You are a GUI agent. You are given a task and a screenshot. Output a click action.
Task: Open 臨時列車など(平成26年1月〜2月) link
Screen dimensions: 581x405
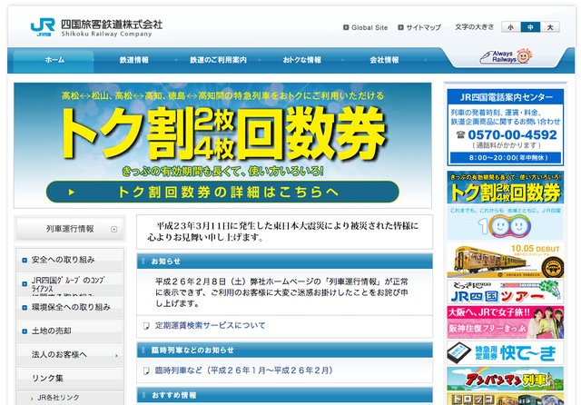click(x=243, y=370)
